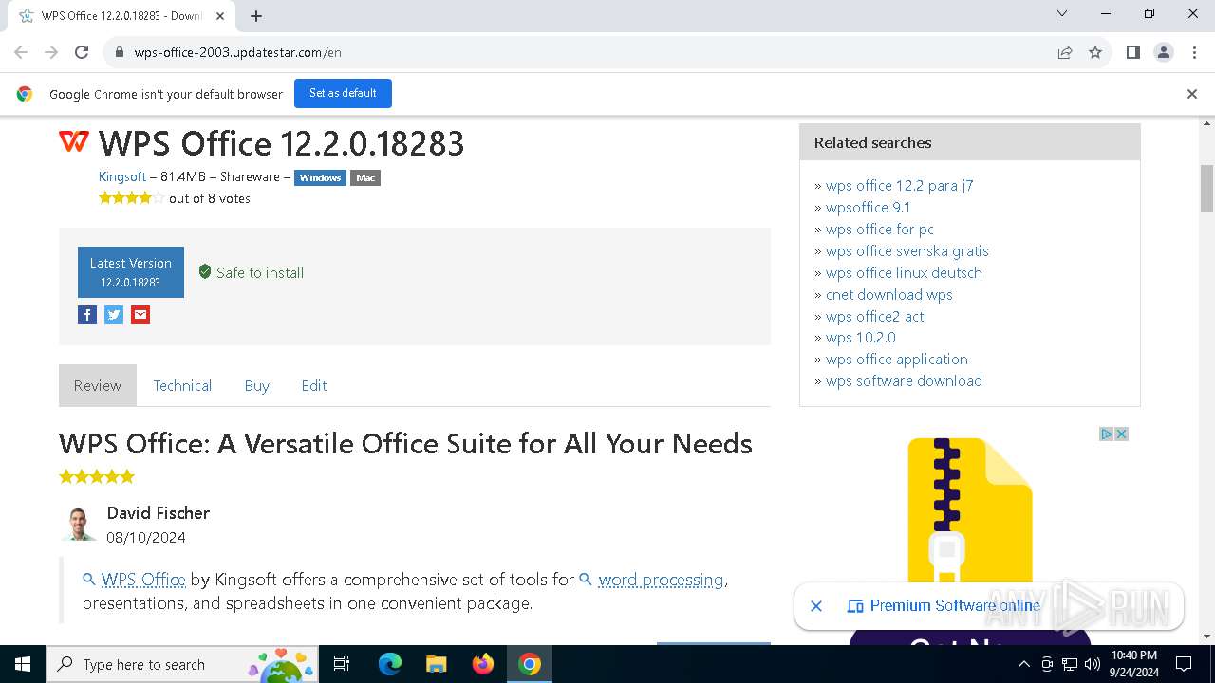Click the Windows platform badge
The width and height of the screenshot is (1215, 683).
[320, 177]
